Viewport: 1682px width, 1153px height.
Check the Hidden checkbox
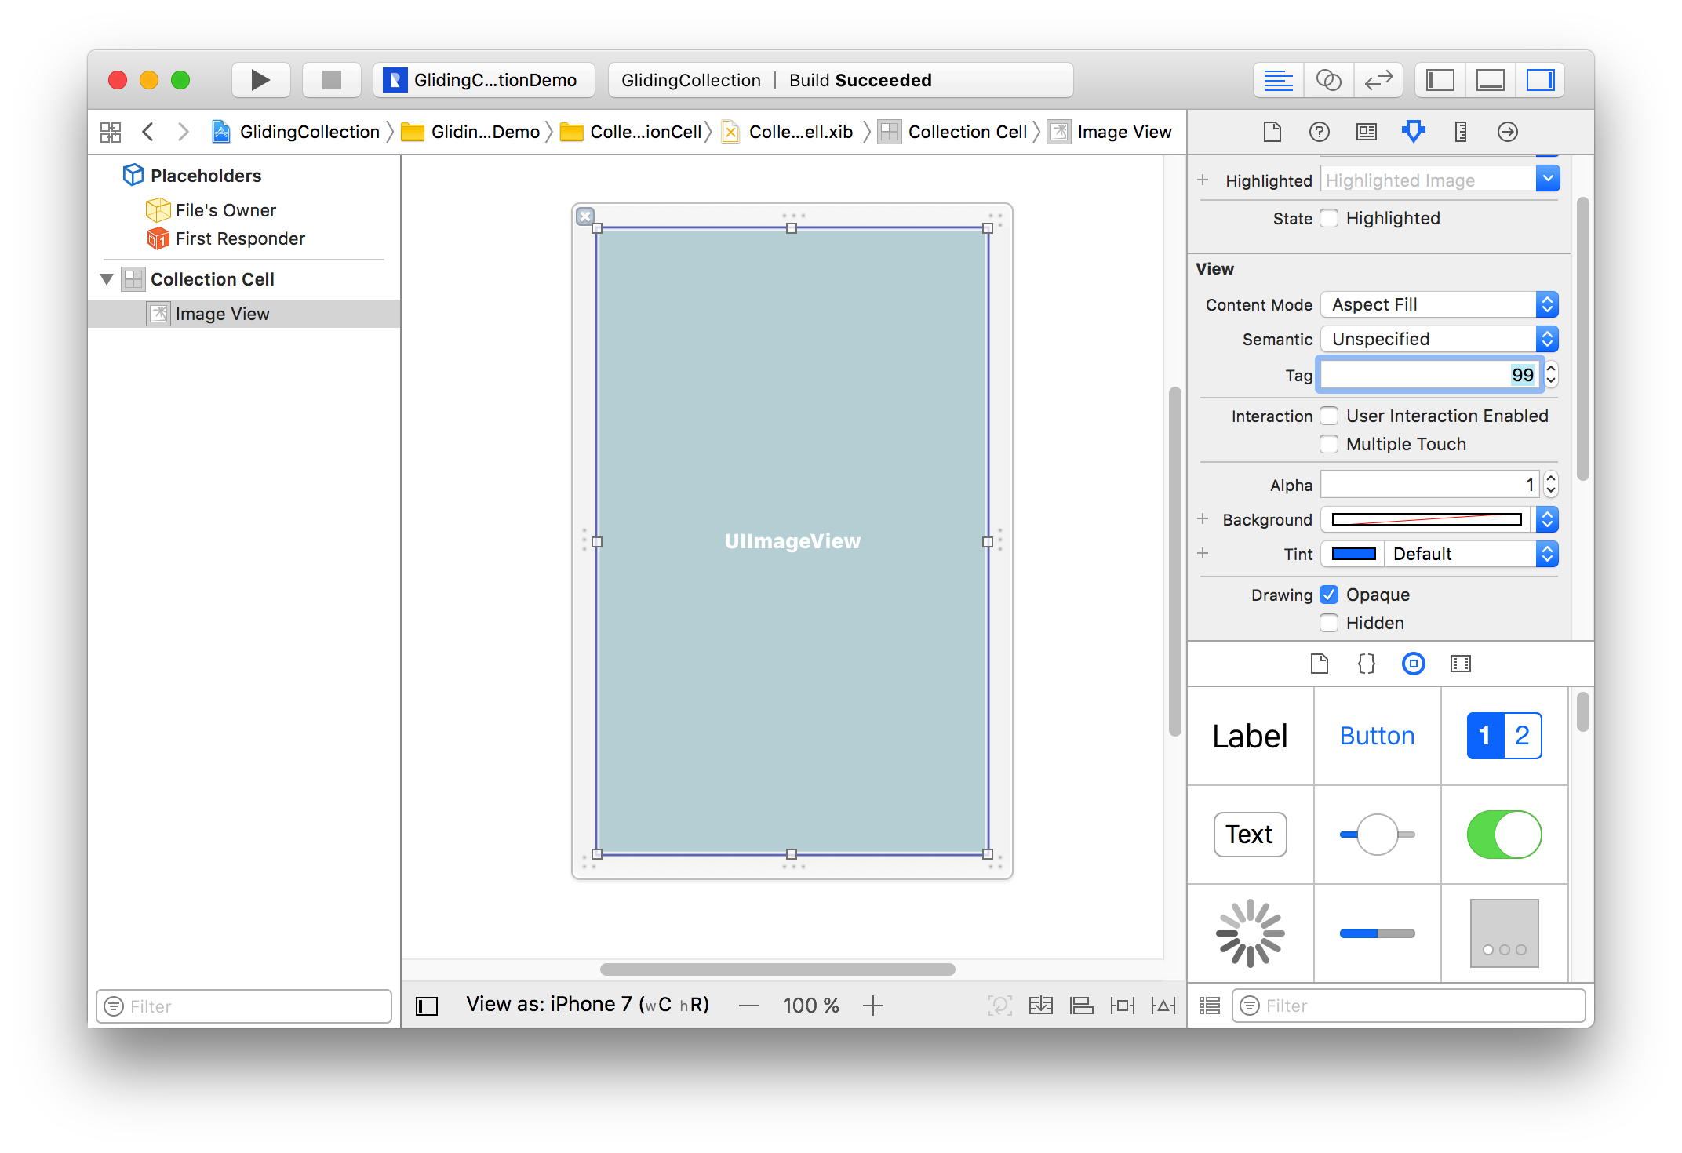click(x=1329, y=623)
